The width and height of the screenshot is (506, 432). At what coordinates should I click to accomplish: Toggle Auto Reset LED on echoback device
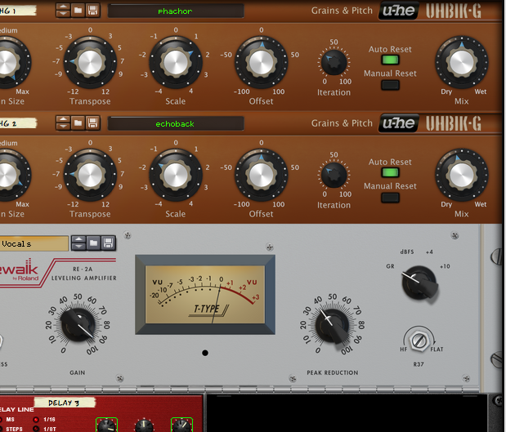click(390, 172)
